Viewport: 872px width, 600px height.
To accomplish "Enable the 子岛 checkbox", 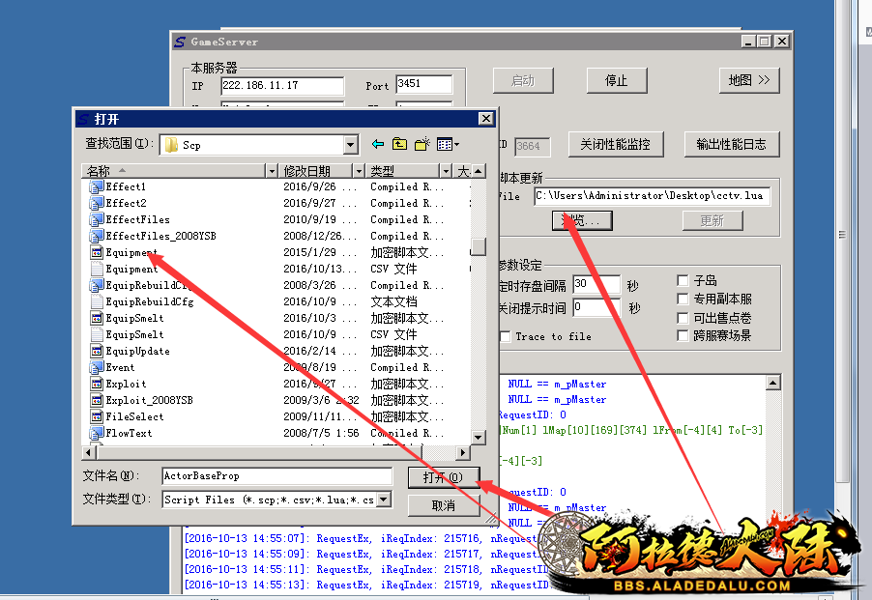I will pyautogui.click(x=683, y=280).
